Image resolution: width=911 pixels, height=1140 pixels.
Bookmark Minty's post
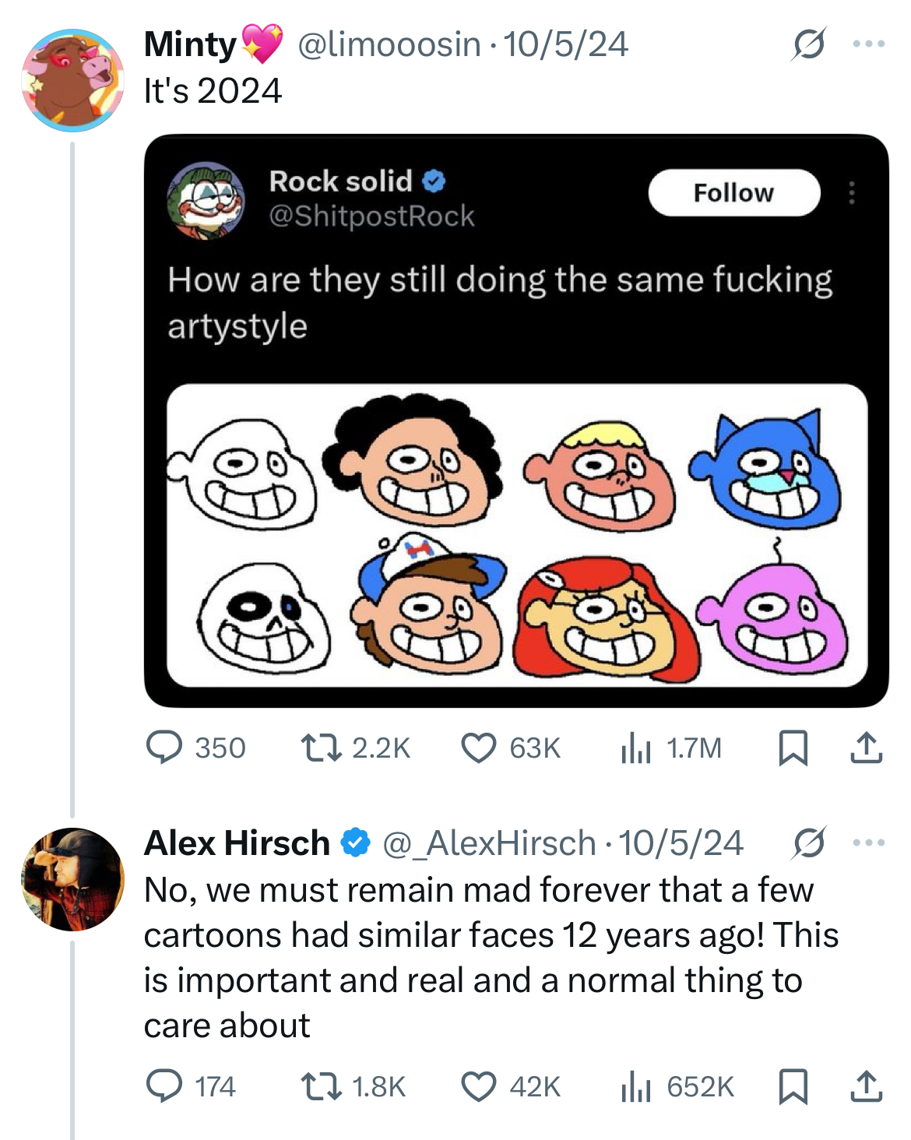click(x=793, y=748)
